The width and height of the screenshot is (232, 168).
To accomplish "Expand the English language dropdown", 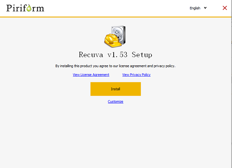I will (x=198, y=8).
